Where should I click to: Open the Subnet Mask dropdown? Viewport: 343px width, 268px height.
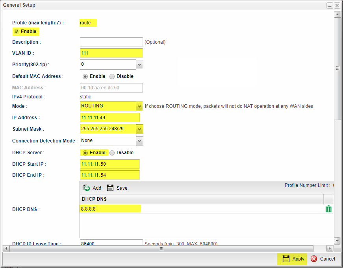139,129
